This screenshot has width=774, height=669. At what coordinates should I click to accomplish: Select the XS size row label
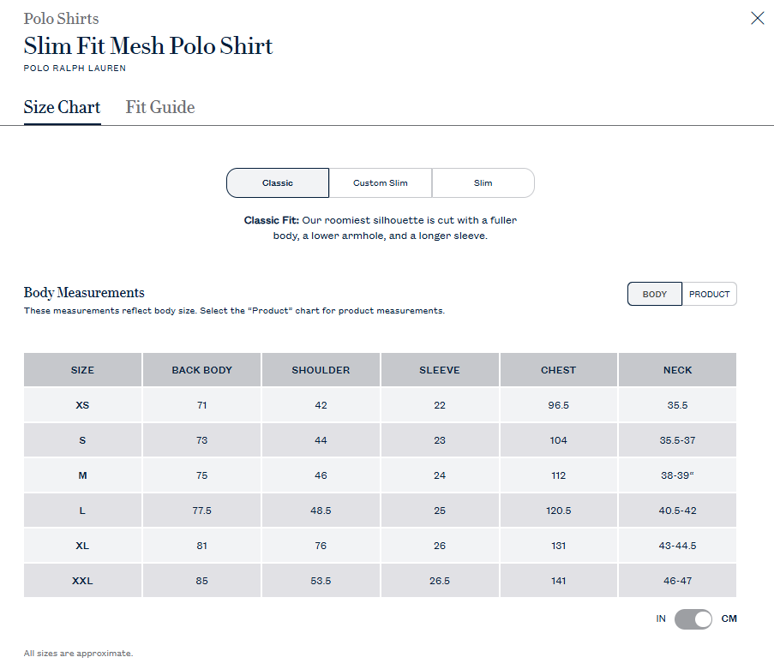pos(82,405)
